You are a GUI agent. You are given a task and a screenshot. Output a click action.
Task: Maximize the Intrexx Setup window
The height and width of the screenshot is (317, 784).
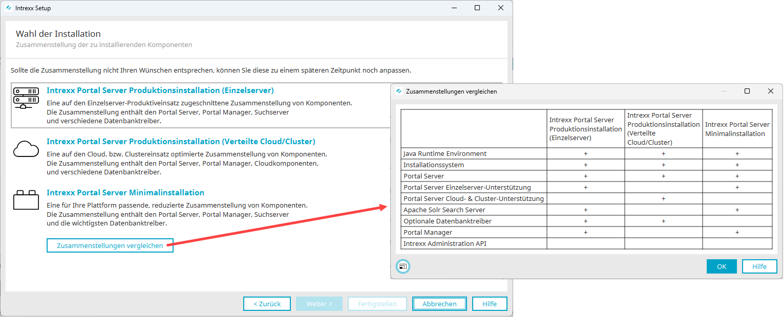click(477, 8)
